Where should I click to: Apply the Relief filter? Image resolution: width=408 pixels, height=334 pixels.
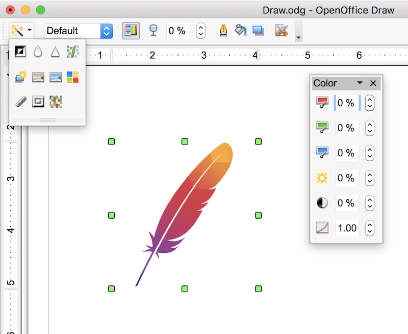click(38, 102)
